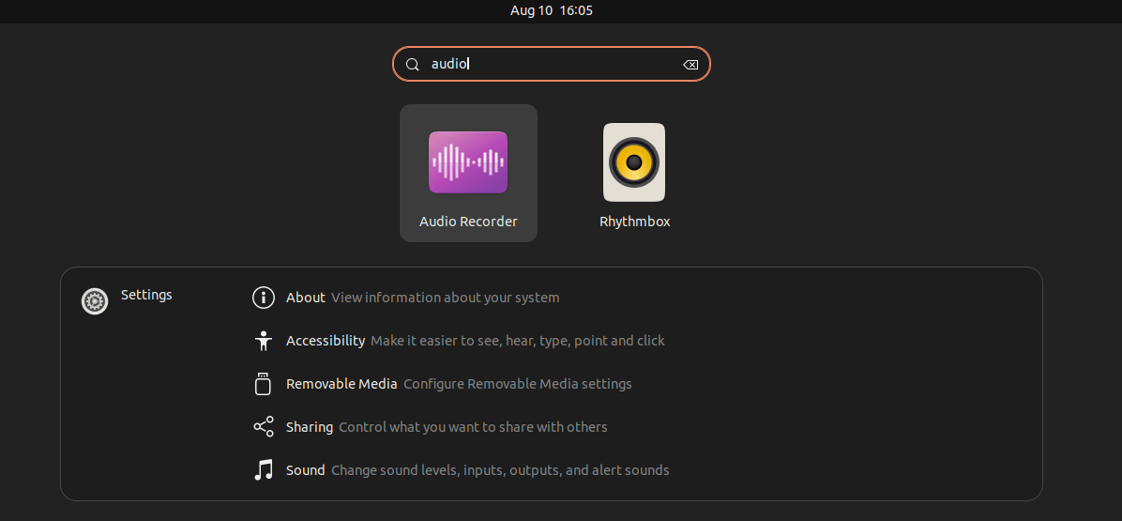
Task: Click the "Audio Recorder" app name label
Action: pyautogui.click(x=468, y=222)
